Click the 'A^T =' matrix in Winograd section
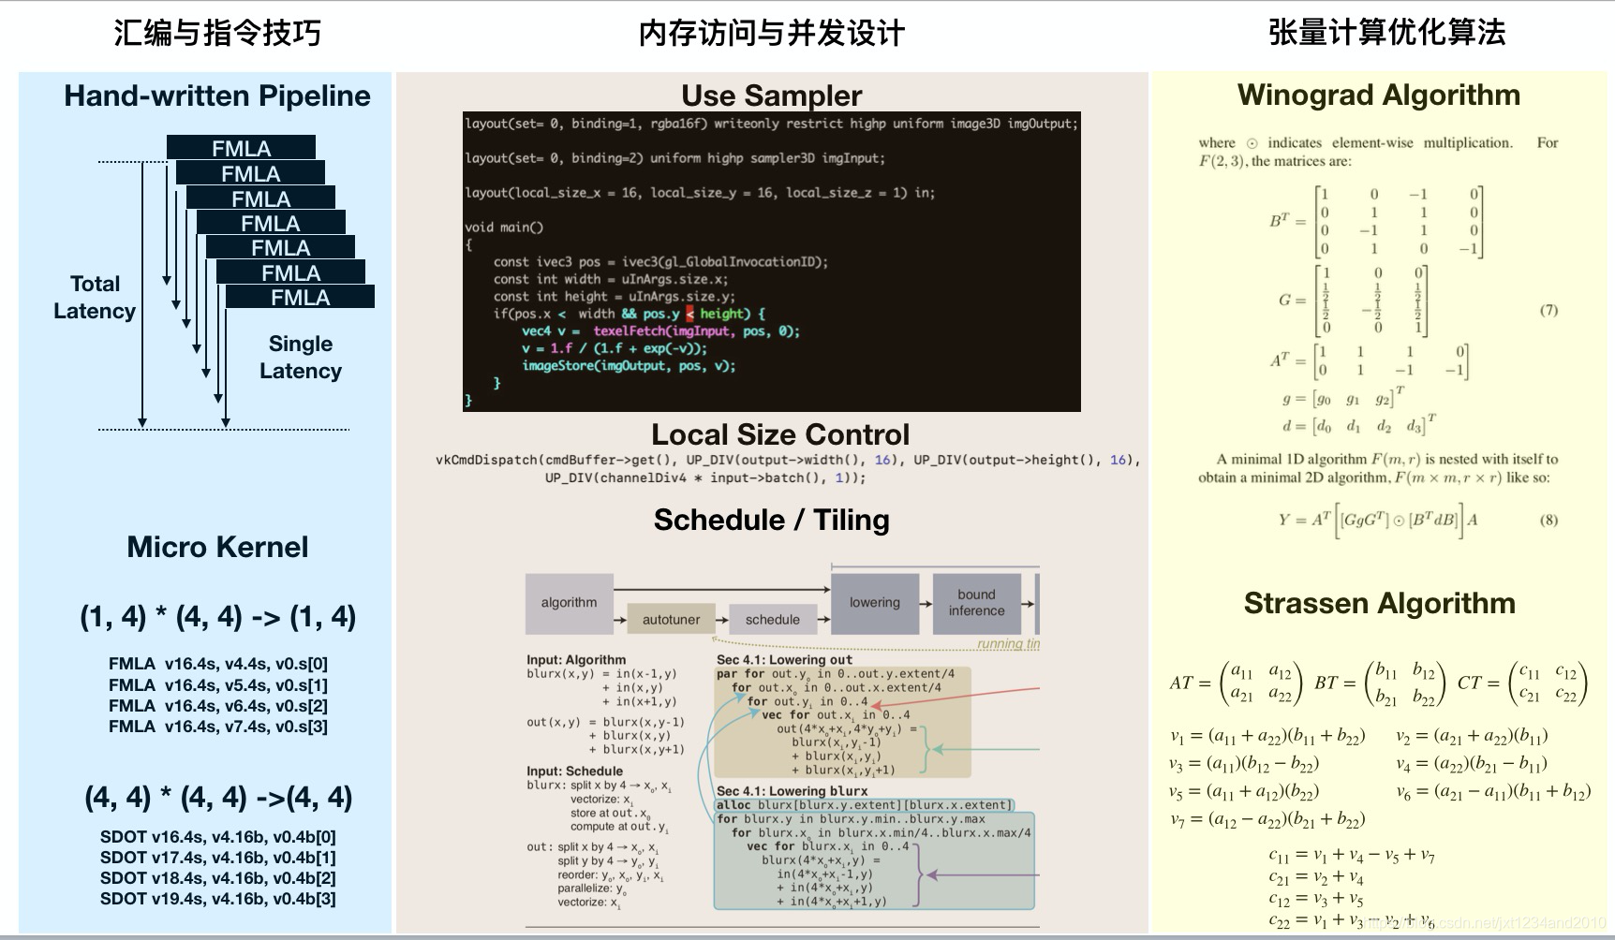This screenshot has width=1615, height=940. [x=1370, y=360]
